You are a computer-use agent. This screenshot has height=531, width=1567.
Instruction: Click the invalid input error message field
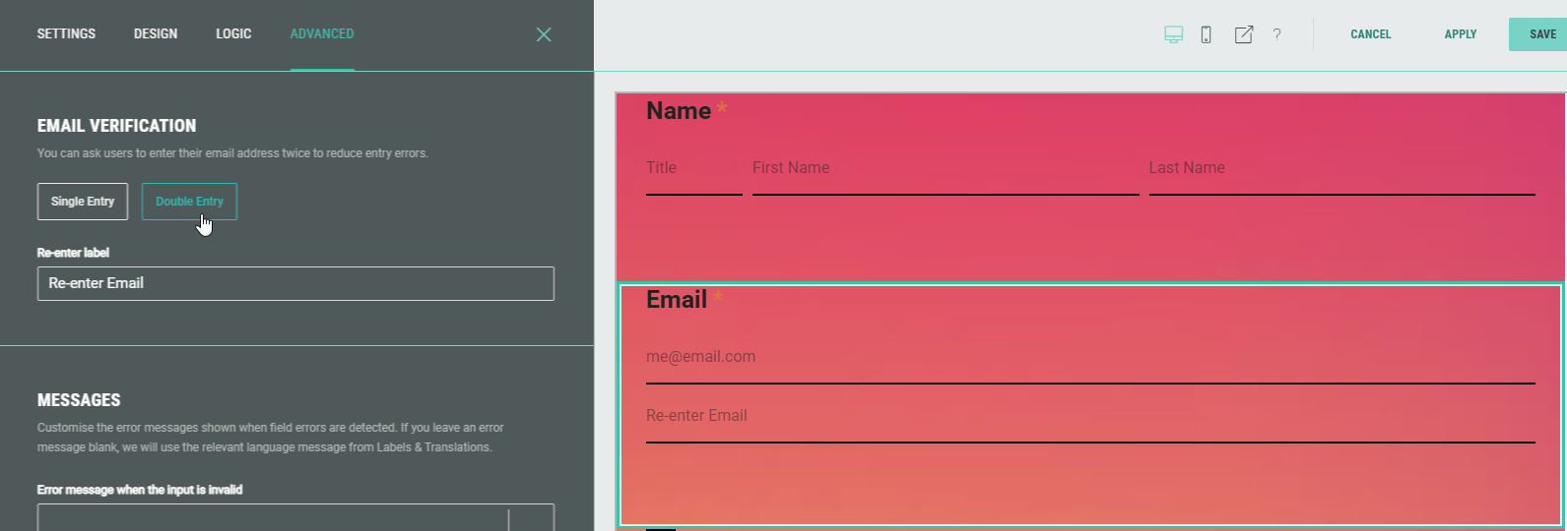point(273,517)
